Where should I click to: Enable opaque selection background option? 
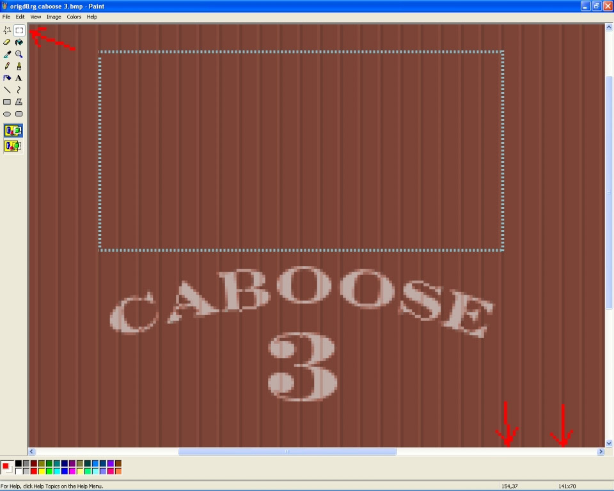(x=13, y=130)
